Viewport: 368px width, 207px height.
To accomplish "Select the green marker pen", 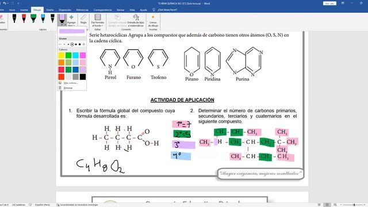I will click(x=33, y=18).
